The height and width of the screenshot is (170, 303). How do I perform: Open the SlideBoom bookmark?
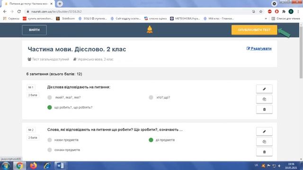[x=65, y=18]
